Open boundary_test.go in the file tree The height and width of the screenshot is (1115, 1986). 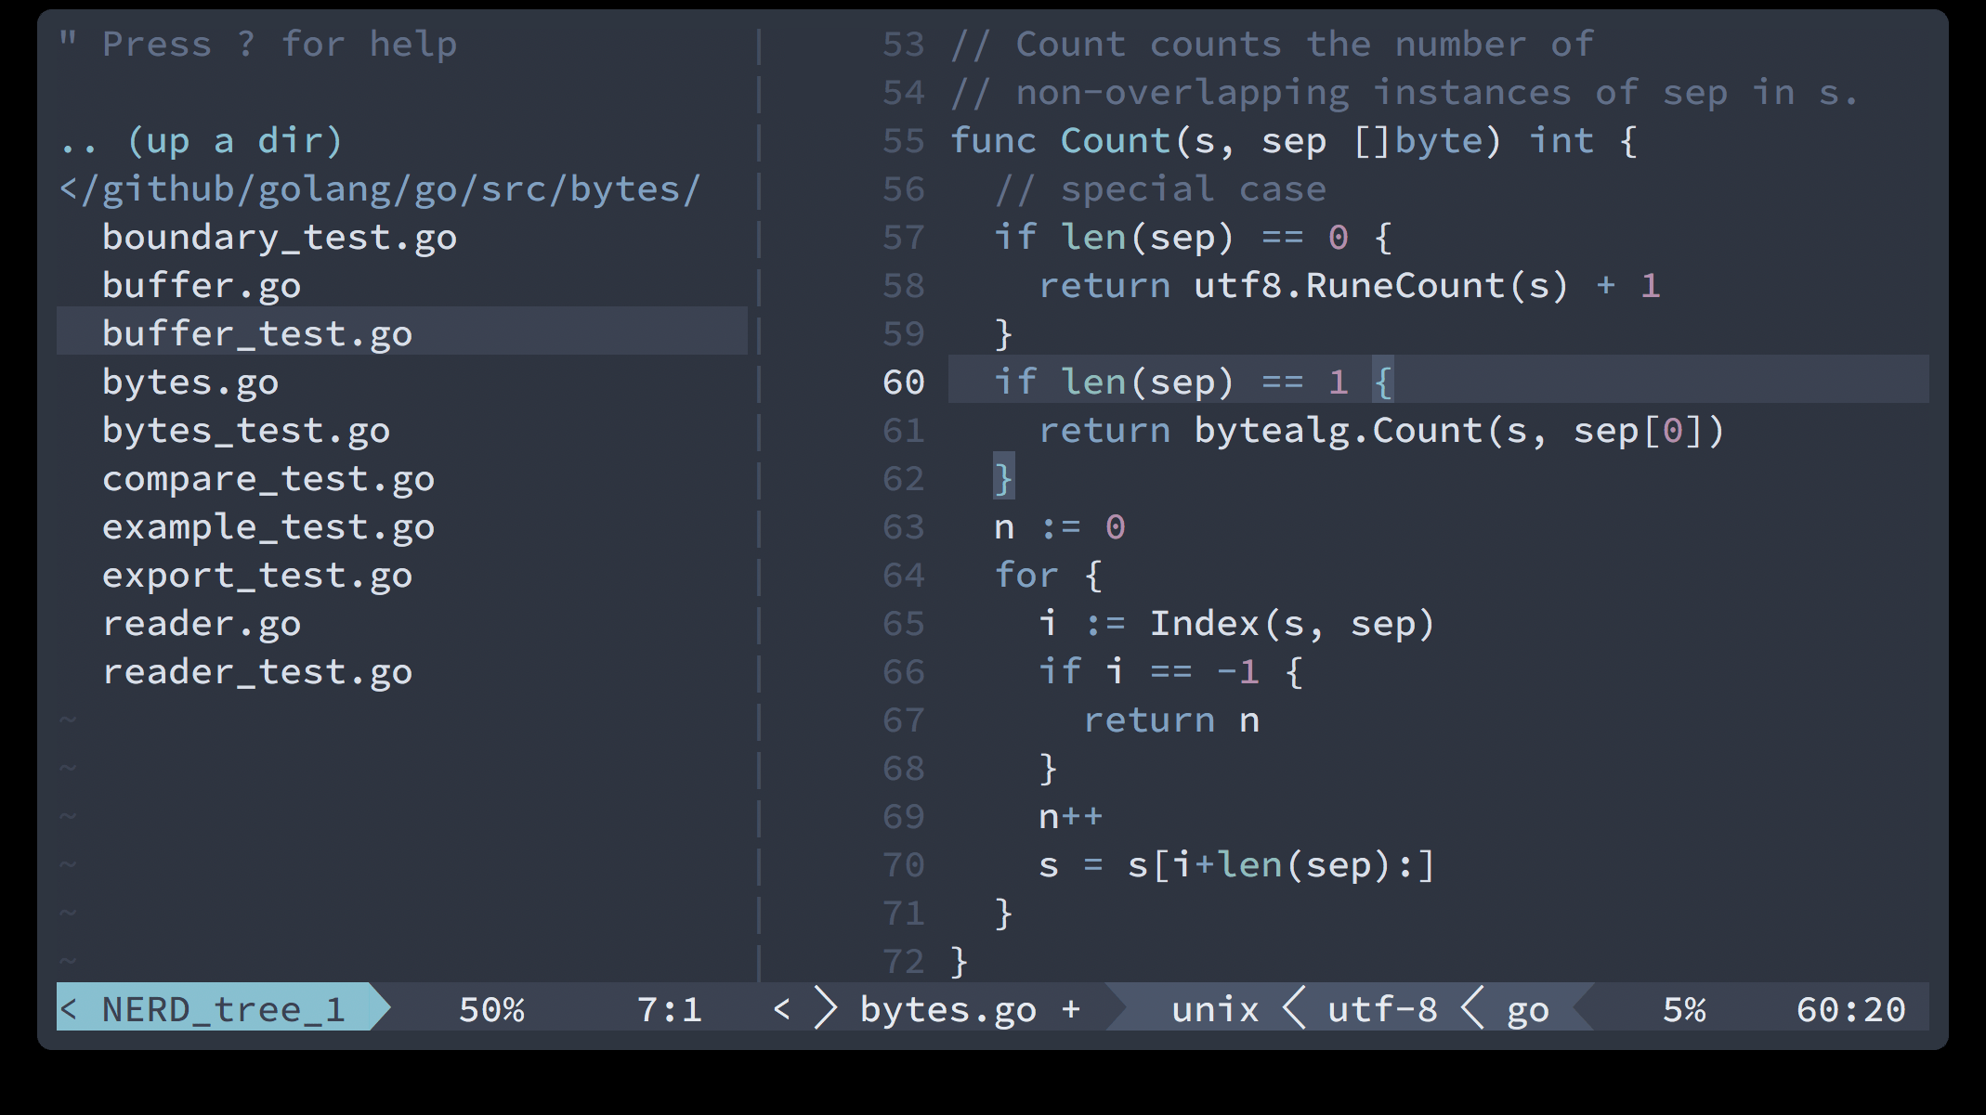coord(279,238)
